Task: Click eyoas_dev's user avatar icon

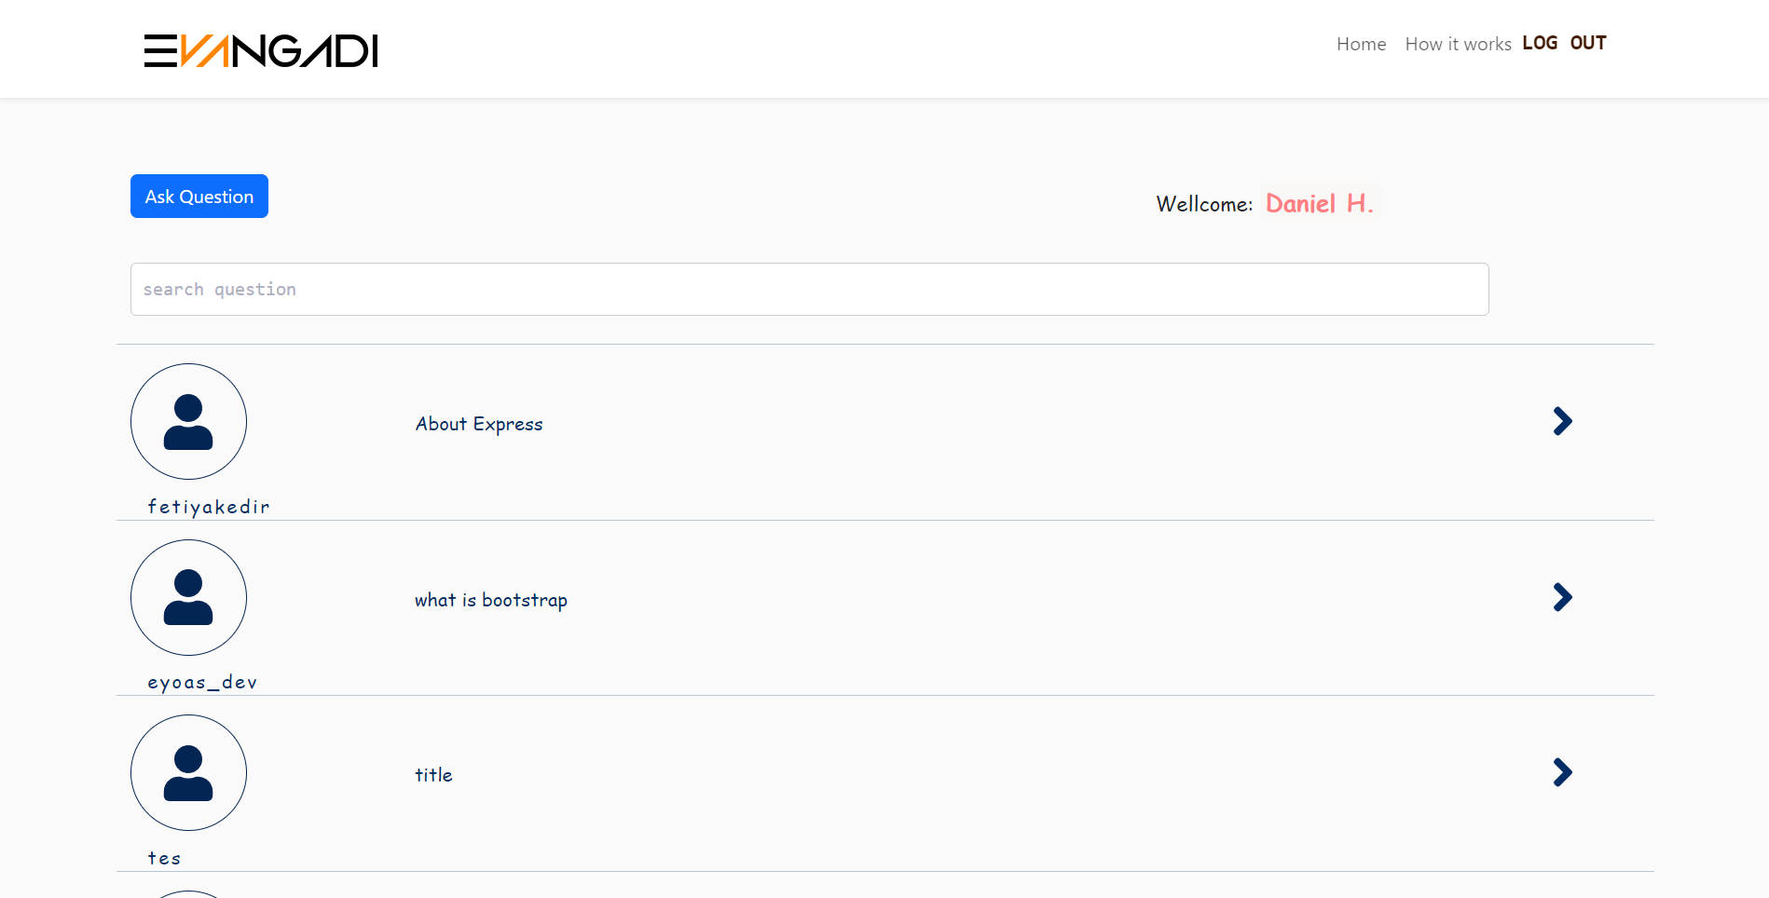Action: (x=188, y=597)
